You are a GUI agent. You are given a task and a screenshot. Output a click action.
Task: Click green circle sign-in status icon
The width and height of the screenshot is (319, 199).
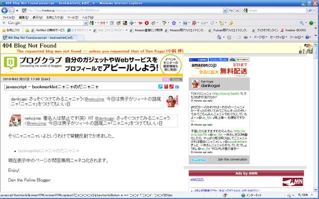tap(311, 23)
